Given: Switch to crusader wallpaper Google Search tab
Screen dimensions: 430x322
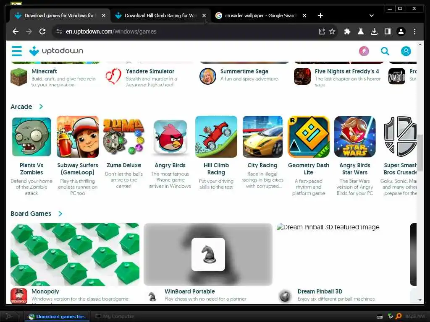Looking at the screenshot, I should point(260,16).
